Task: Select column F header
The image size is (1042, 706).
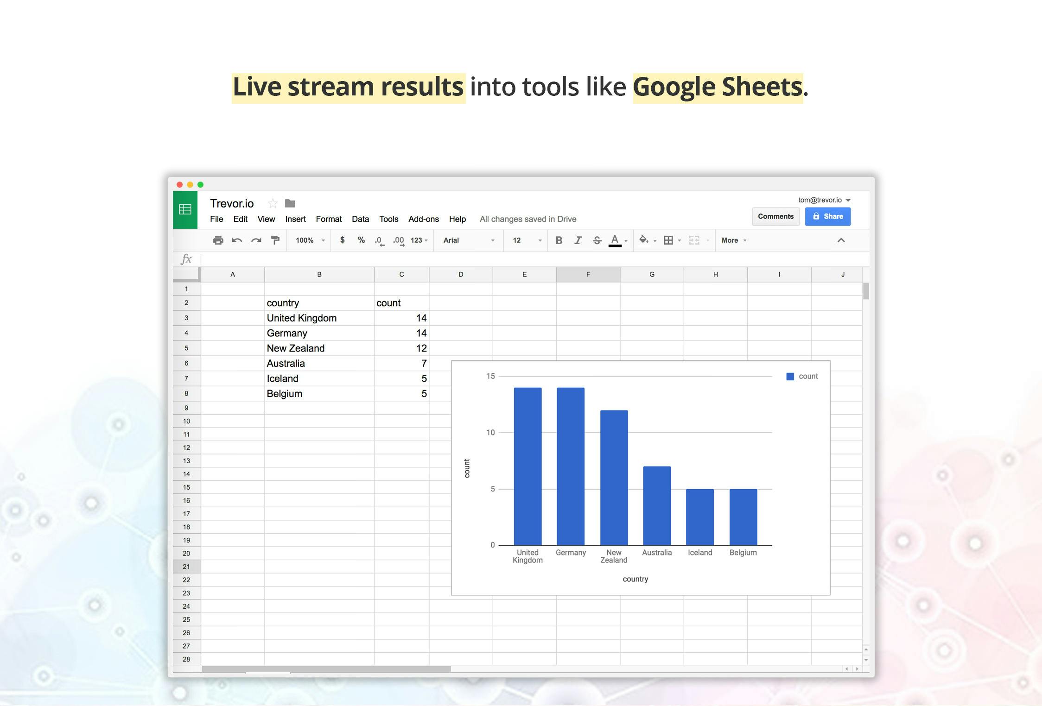Action: click(x=588, y=274)
